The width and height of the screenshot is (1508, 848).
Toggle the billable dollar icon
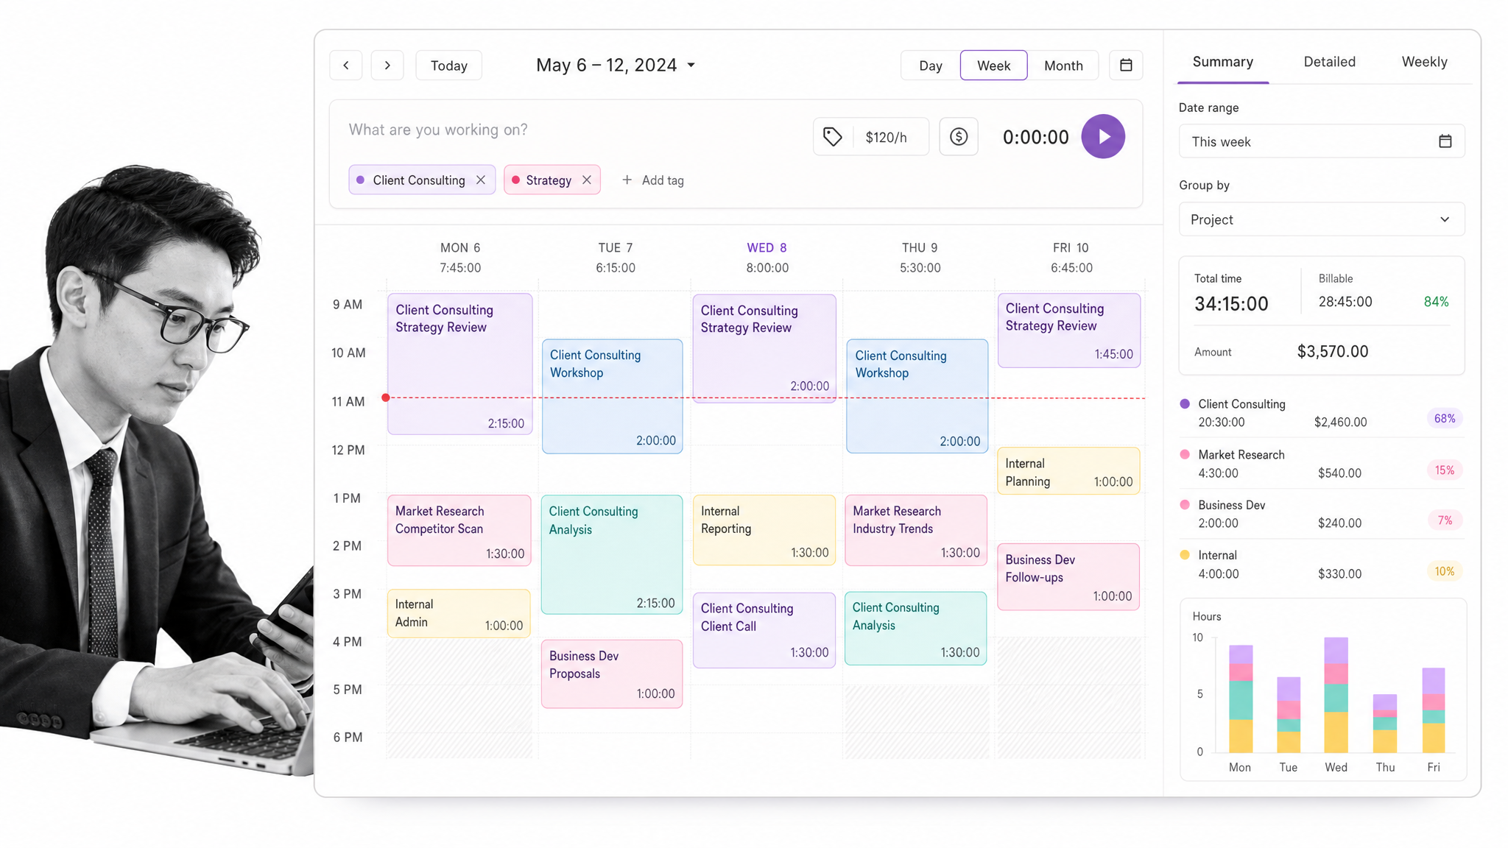coord(959,137)
